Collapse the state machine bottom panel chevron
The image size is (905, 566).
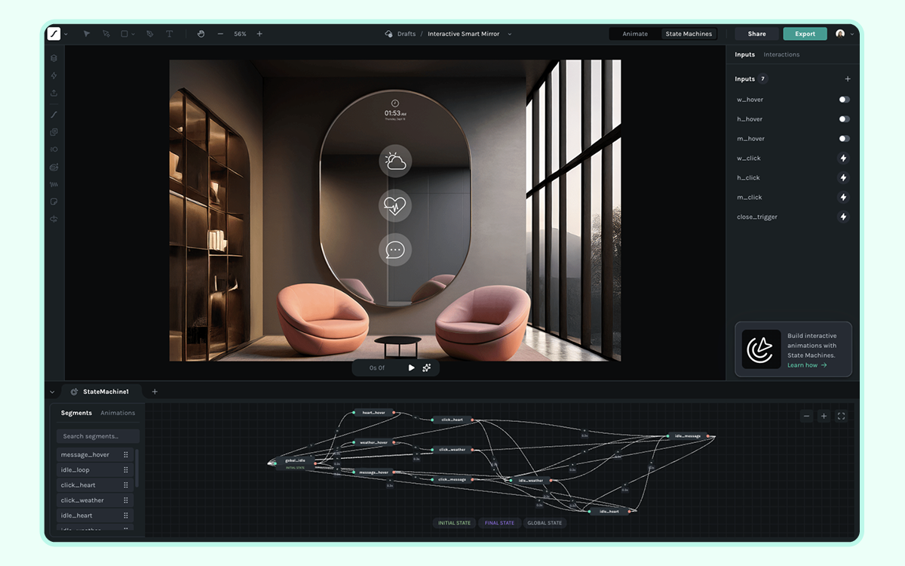tap(52, 392)
